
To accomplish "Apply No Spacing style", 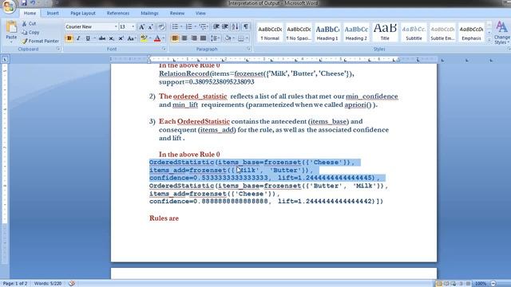I will pyautogui.click(x=299, y=33).
